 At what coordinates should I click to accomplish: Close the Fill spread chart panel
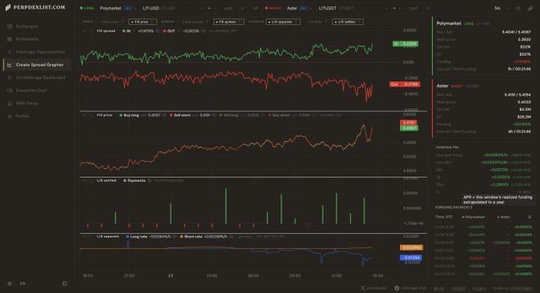pyautogui.click(x=84, y=31)
